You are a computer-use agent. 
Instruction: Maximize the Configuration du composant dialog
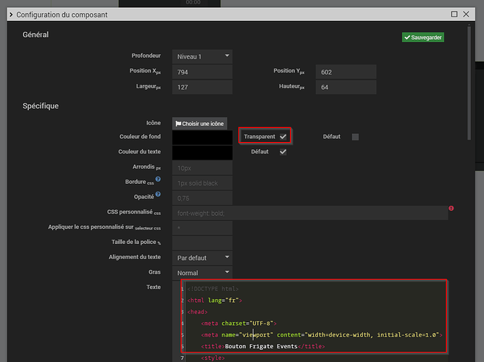tap(454, 14)
